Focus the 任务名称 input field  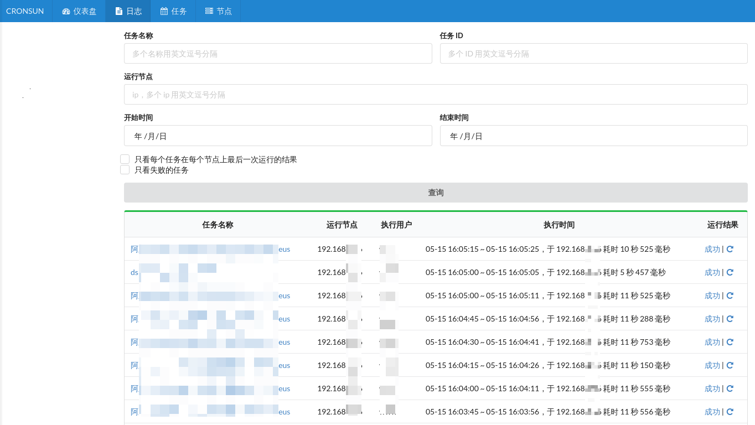tap(278, 54)
